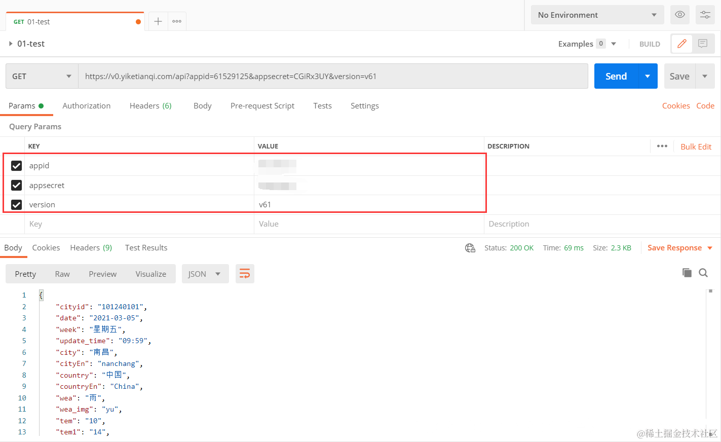The image size is (721, 442).
Task: Open a new request tab with plus icon
Action: [158, 21]
